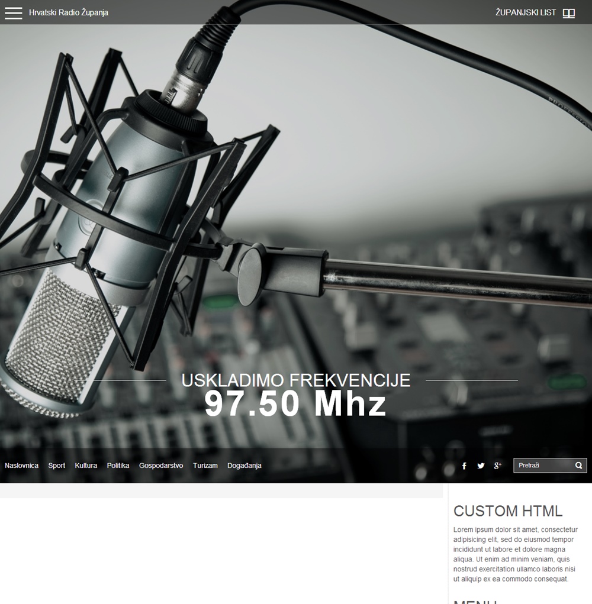This screenshot has height=604, width=592.
Task: Open the Google Plus social icon
Action: pyautogui.click(x=498, y=466)
